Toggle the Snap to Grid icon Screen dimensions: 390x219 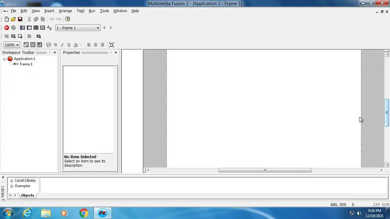pos(40,45)
